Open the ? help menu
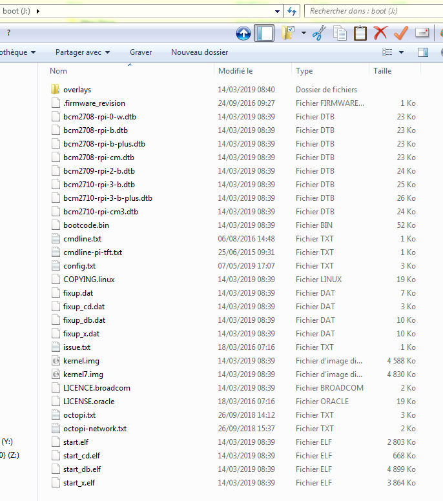The image size is (443, 501). [x=8, y=32]
